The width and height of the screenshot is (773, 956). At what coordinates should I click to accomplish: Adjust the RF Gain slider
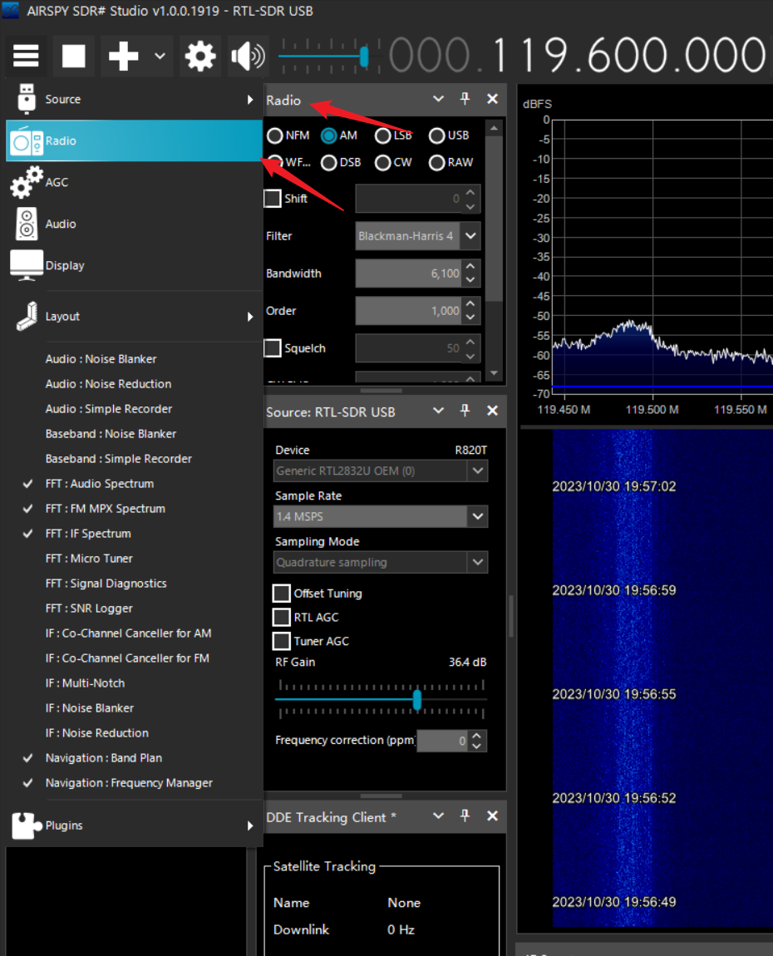point(417,700)
